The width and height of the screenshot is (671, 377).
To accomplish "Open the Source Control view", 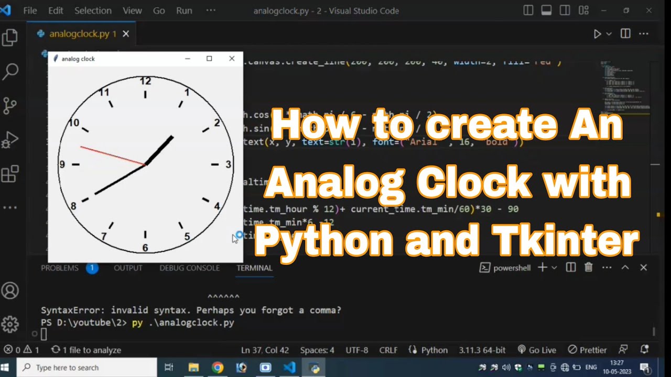I will click(10, 105).
